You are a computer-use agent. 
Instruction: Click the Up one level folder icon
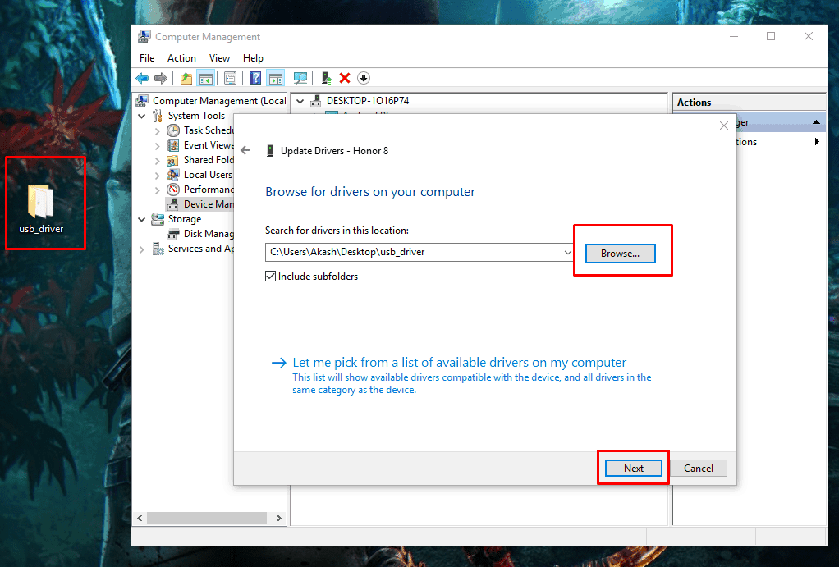tap(186, 78)
